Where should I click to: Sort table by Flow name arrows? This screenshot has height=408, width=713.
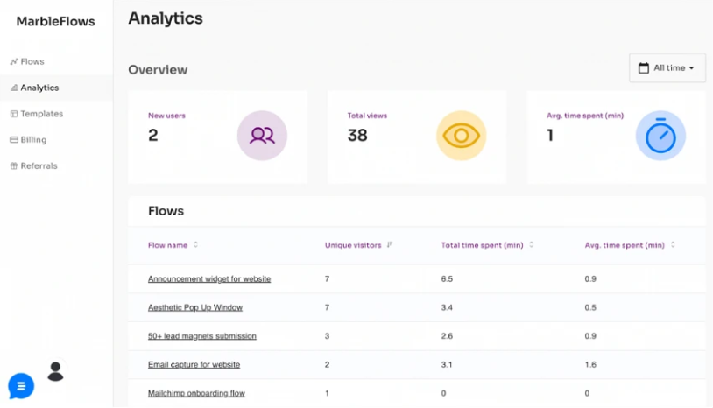pyautogui.click(x=195, y=245)
